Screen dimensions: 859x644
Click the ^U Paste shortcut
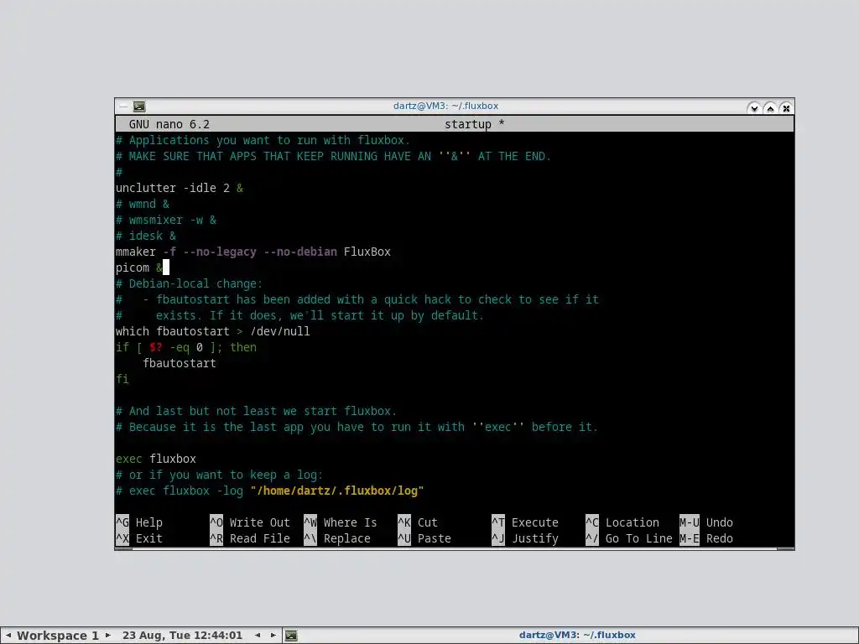424,538
